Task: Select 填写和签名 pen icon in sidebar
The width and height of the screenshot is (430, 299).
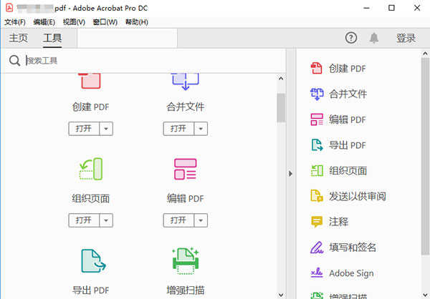Action: (317, 247)
